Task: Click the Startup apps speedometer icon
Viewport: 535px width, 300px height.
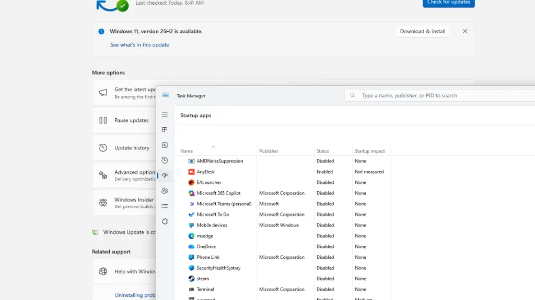Action: [x=165, y=176]
